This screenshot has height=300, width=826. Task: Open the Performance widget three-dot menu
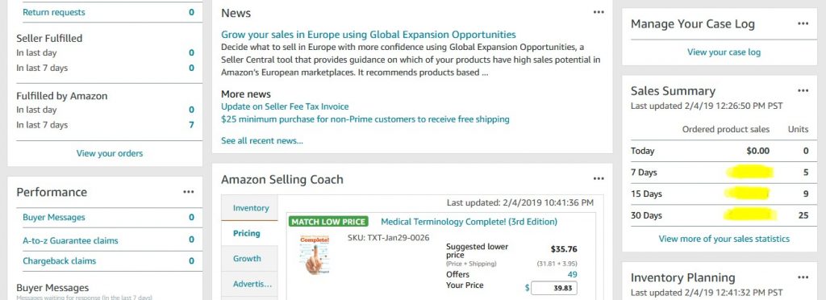(189, 192)
